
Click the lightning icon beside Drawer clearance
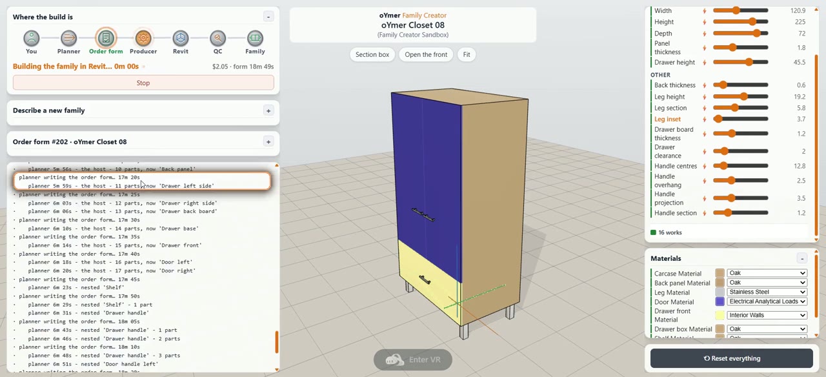[x=704, y=152]
